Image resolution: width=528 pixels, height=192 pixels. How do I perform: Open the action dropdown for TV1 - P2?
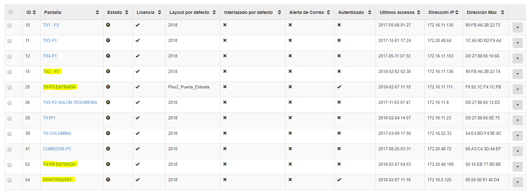pos(518,27)
